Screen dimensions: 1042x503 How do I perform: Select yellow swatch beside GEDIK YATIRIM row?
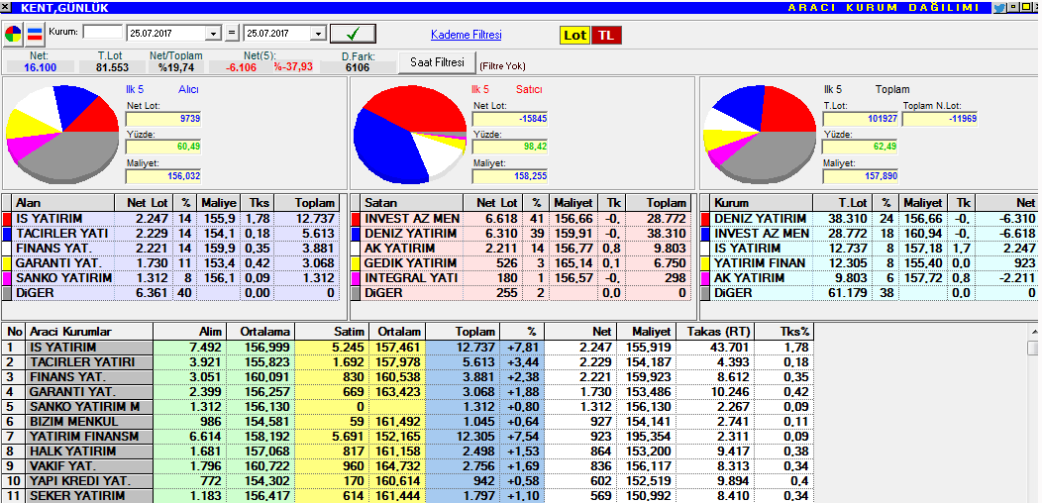click(356, 262)
